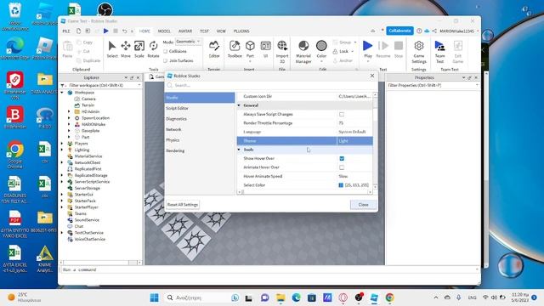Open File Explorer from taskbar
Viewport: 544px width, 306px height.
280,297
